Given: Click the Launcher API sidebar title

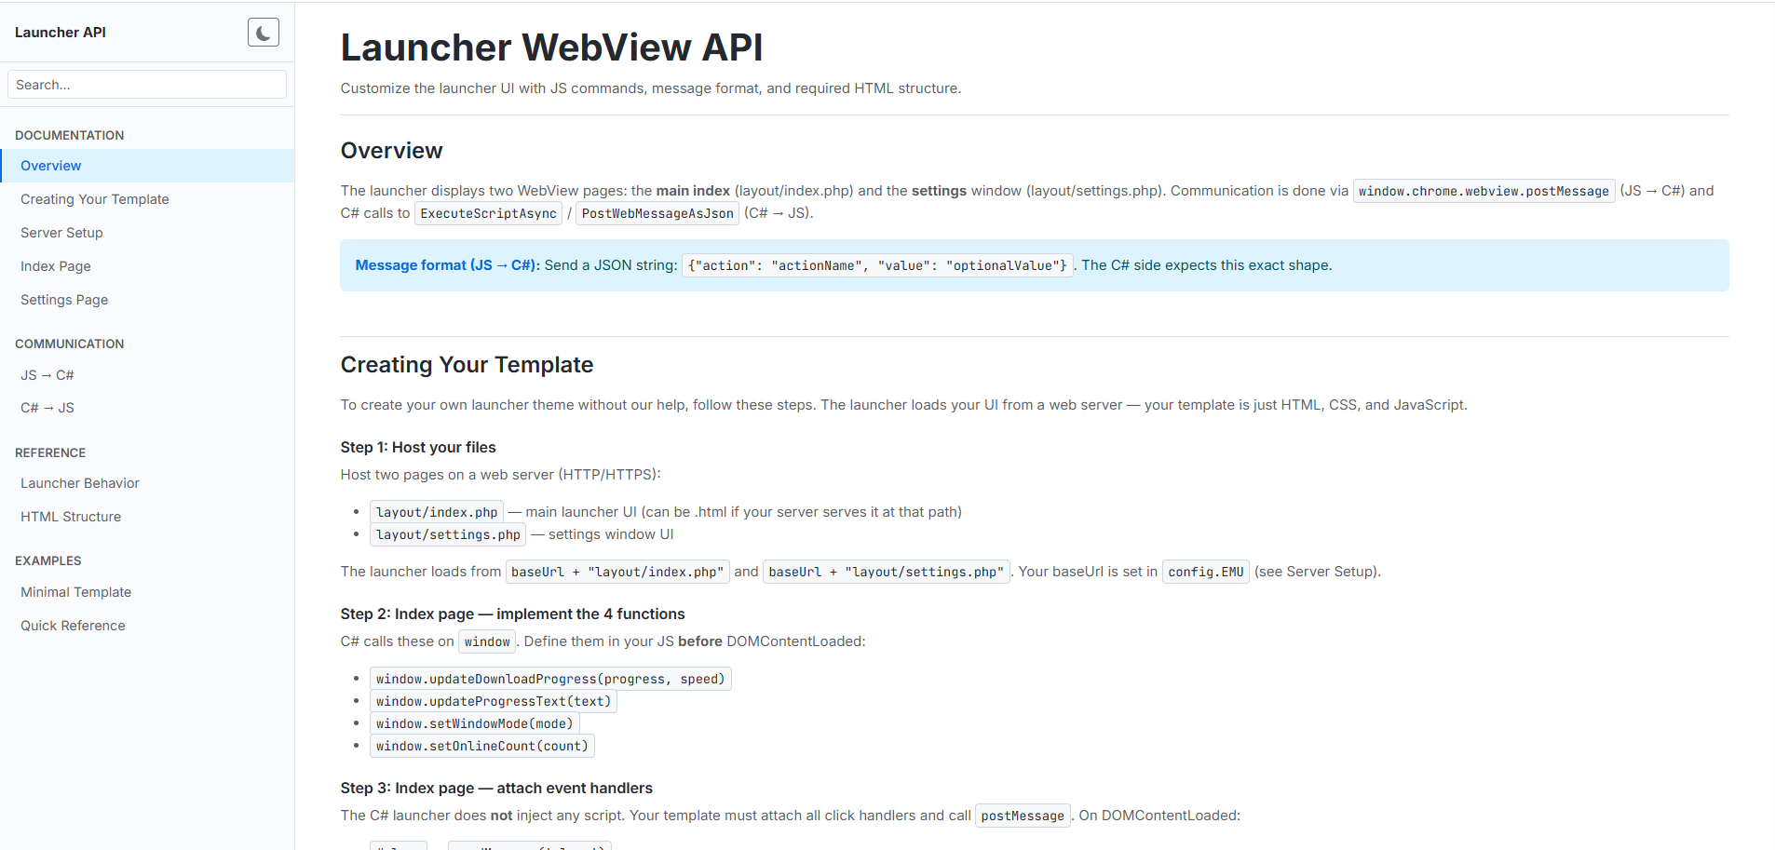Looking at the screenshot, I should (61, 33).
